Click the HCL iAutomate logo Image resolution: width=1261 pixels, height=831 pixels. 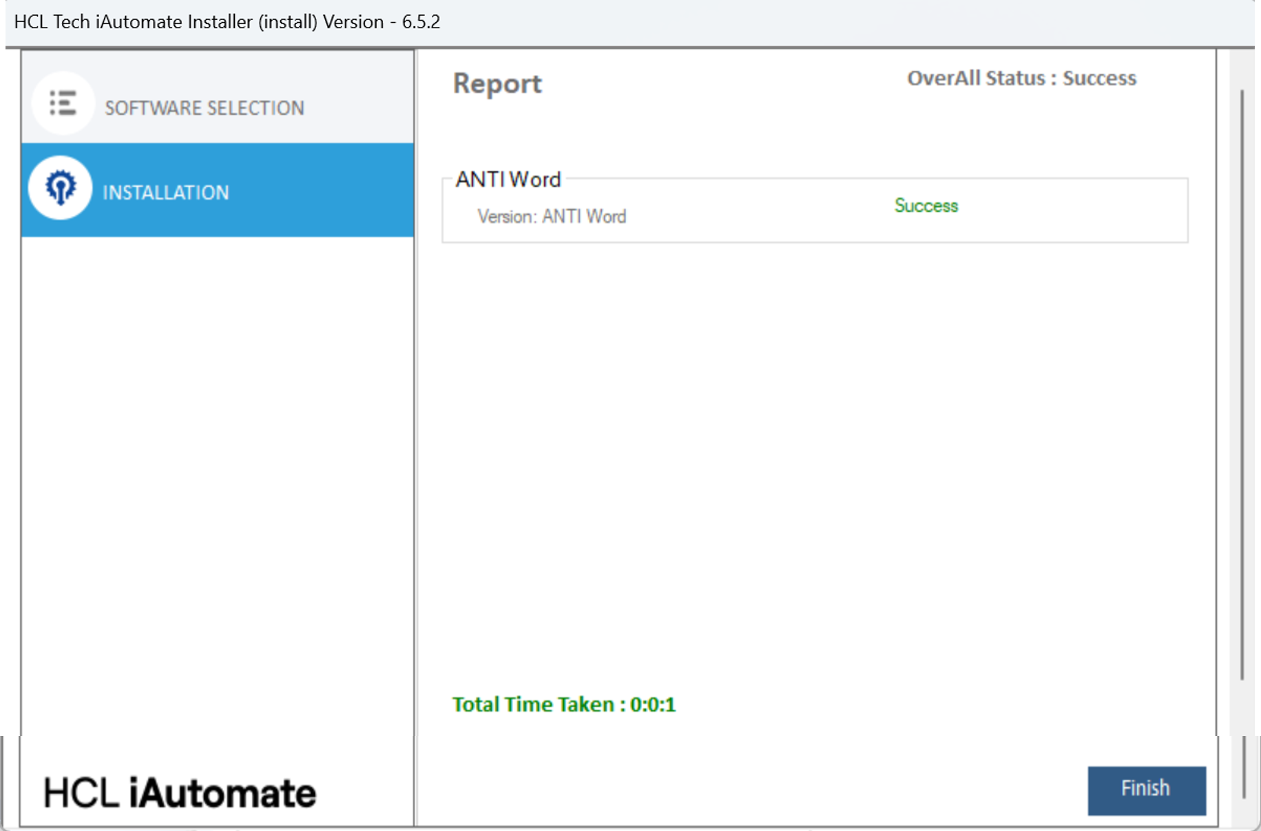tap(180, 792)
